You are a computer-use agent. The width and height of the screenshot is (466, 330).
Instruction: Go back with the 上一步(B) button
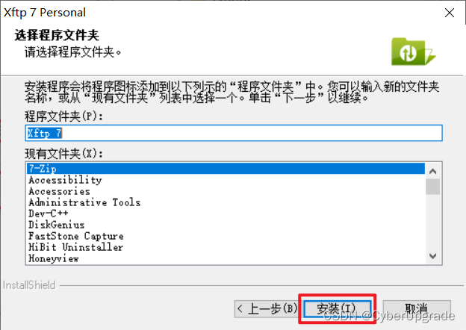[x=267, y=309]
